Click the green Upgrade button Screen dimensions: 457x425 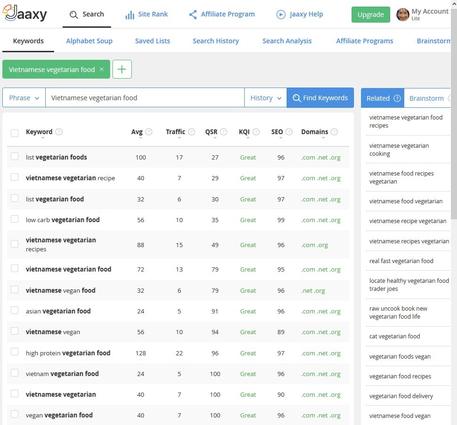click(370, 15)
